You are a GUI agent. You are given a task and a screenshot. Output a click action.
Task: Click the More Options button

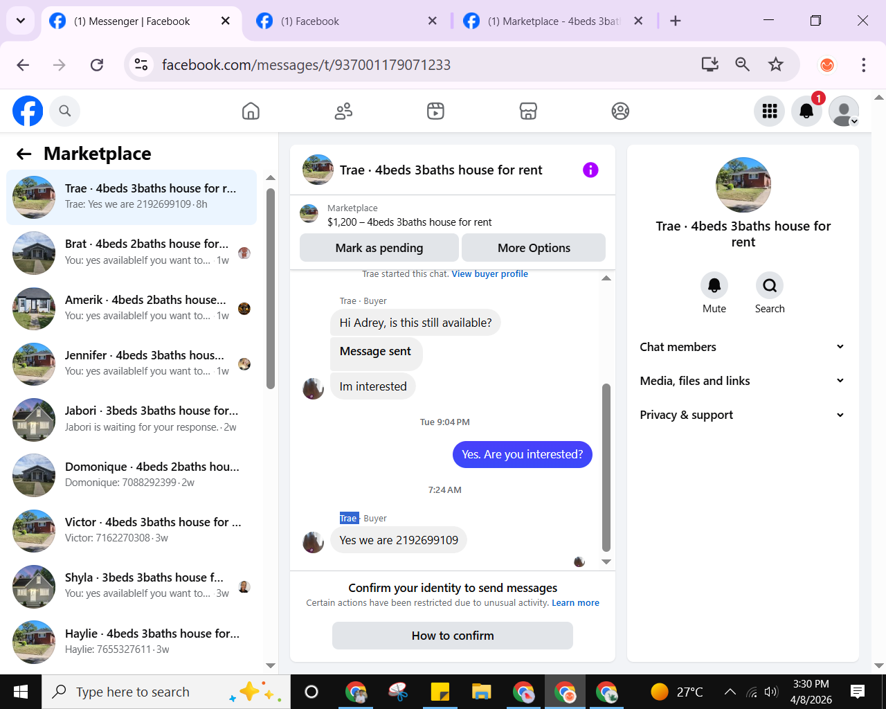(534, 248)
